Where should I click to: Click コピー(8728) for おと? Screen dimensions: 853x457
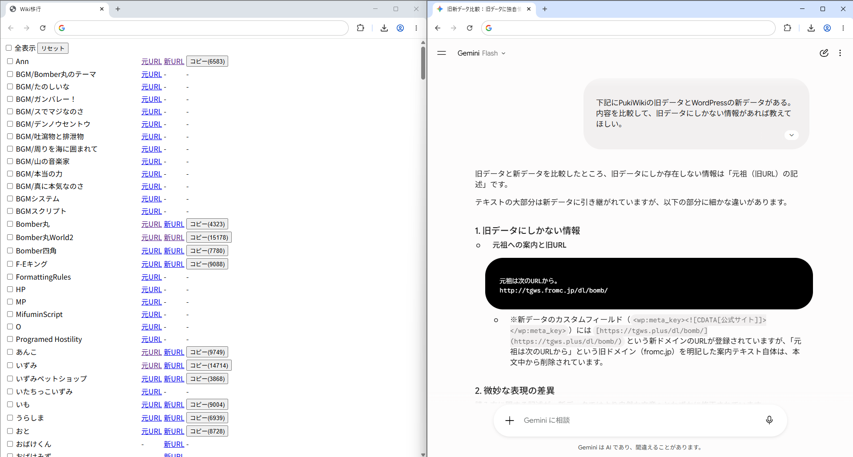[207, 431]
